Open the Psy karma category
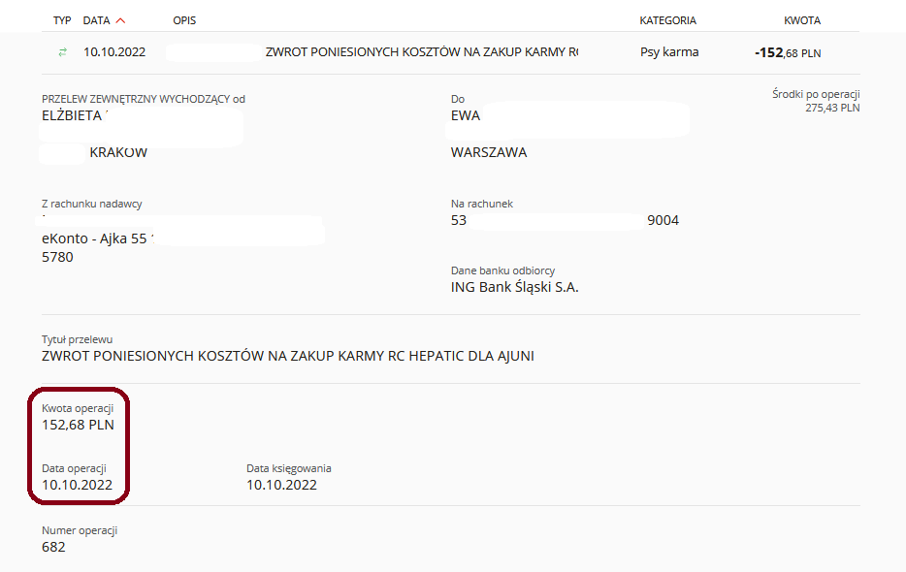Screen dimensions: 906x572 click(x=669, y=52)
